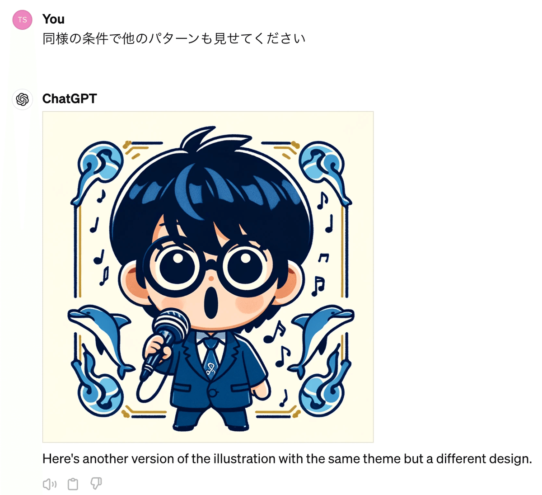Click the "ChatGPT" sender name
The width and height of the screenshot is (542, 495).
70,99
